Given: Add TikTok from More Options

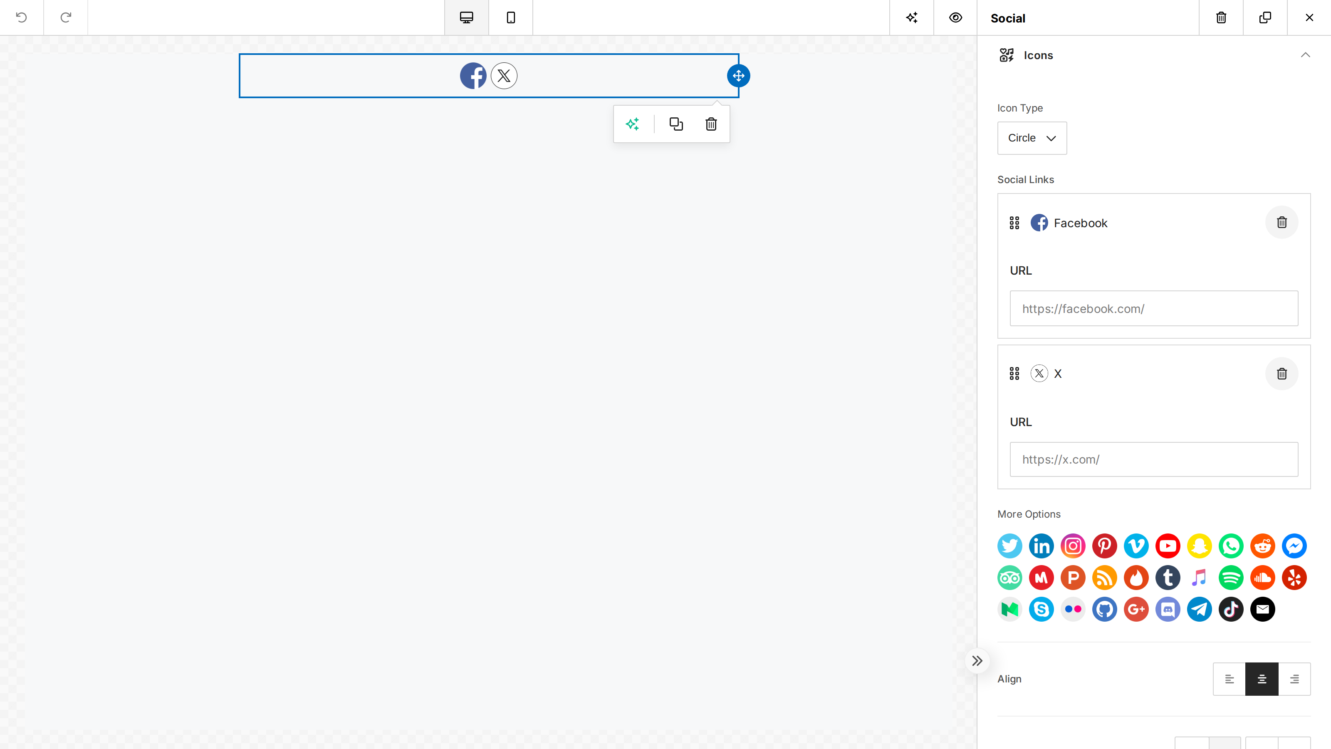Looking at the screenshot, I should [x=1231, y=609].
